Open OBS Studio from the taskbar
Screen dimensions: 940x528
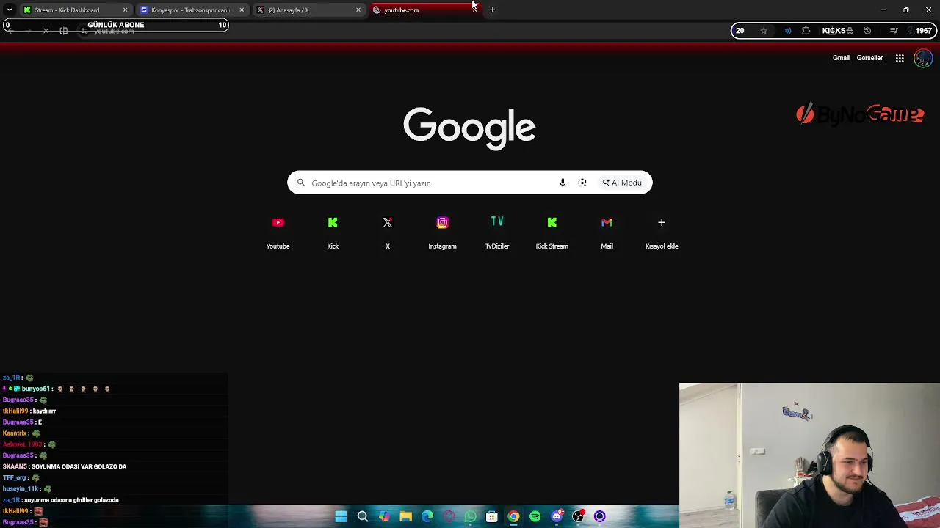pyautogui.click(x=579, y=516)
